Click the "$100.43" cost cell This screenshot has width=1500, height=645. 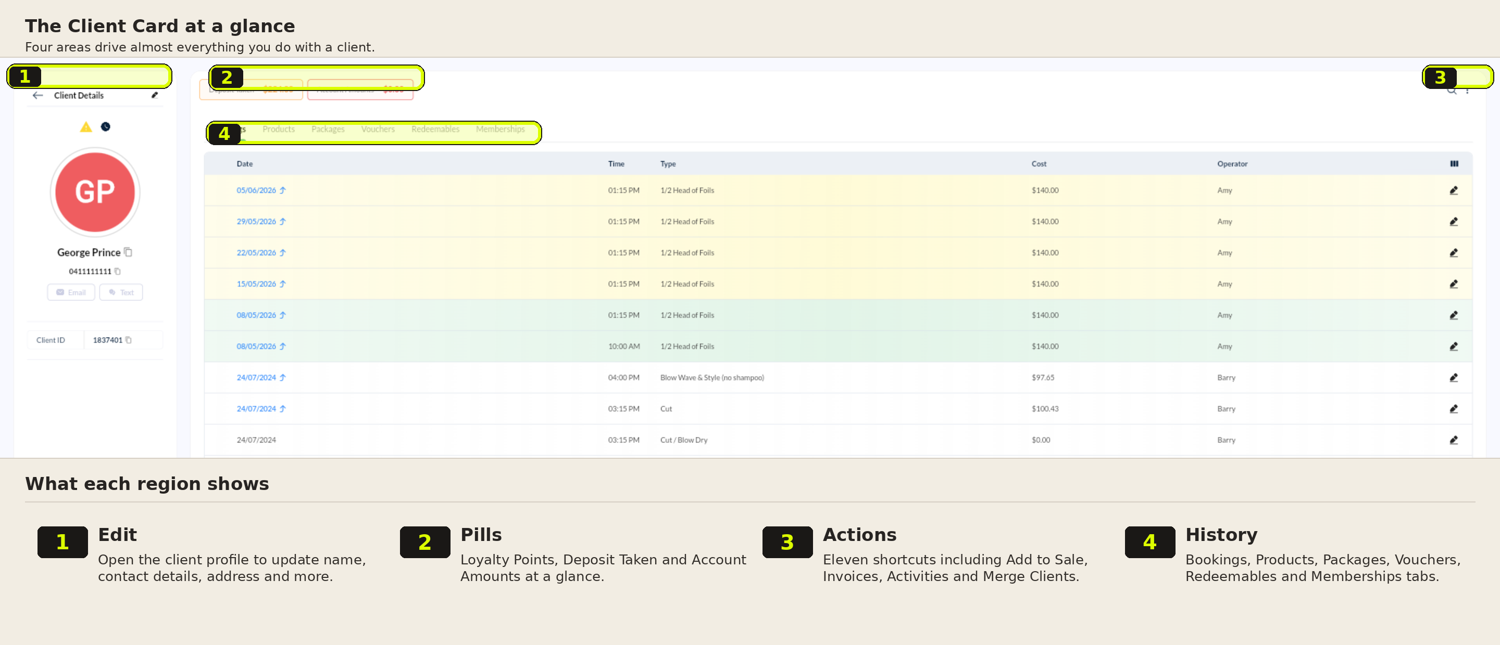pos(1045,409)
